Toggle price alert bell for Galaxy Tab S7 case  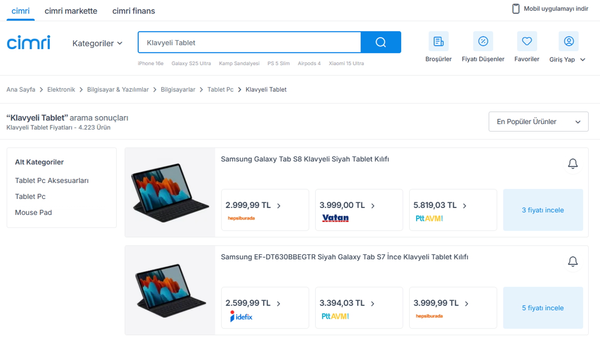click(572, 262)
